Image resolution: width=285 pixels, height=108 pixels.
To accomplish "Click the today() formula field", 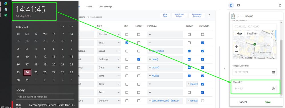I will pyautogui.click(x=165, y=68).
